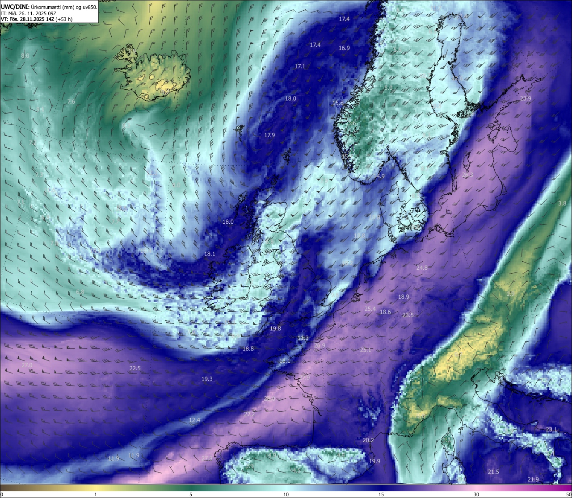Screen dimensions: 572x498
Task: Click the 24.8 value label
Action: (422, 268)
